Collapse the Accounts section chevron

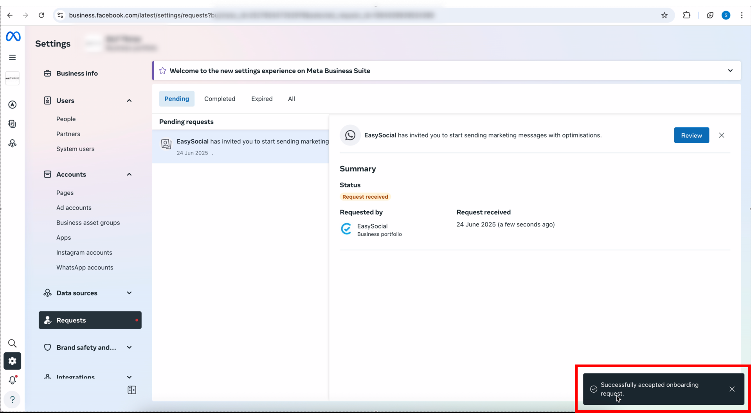click(x=129, y=174)
